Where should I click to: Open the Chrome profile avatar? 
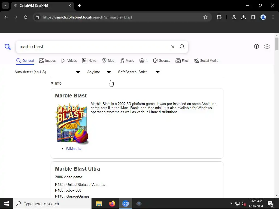[263, 17]
